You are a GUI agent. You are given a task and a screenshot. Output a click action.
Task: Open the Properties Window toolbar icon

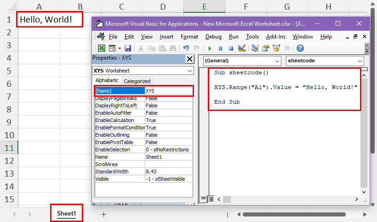pos(266,48)
